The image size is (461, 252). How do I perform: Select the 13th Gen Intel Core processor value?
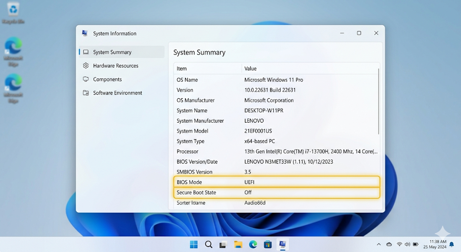[x=311, y=152]
